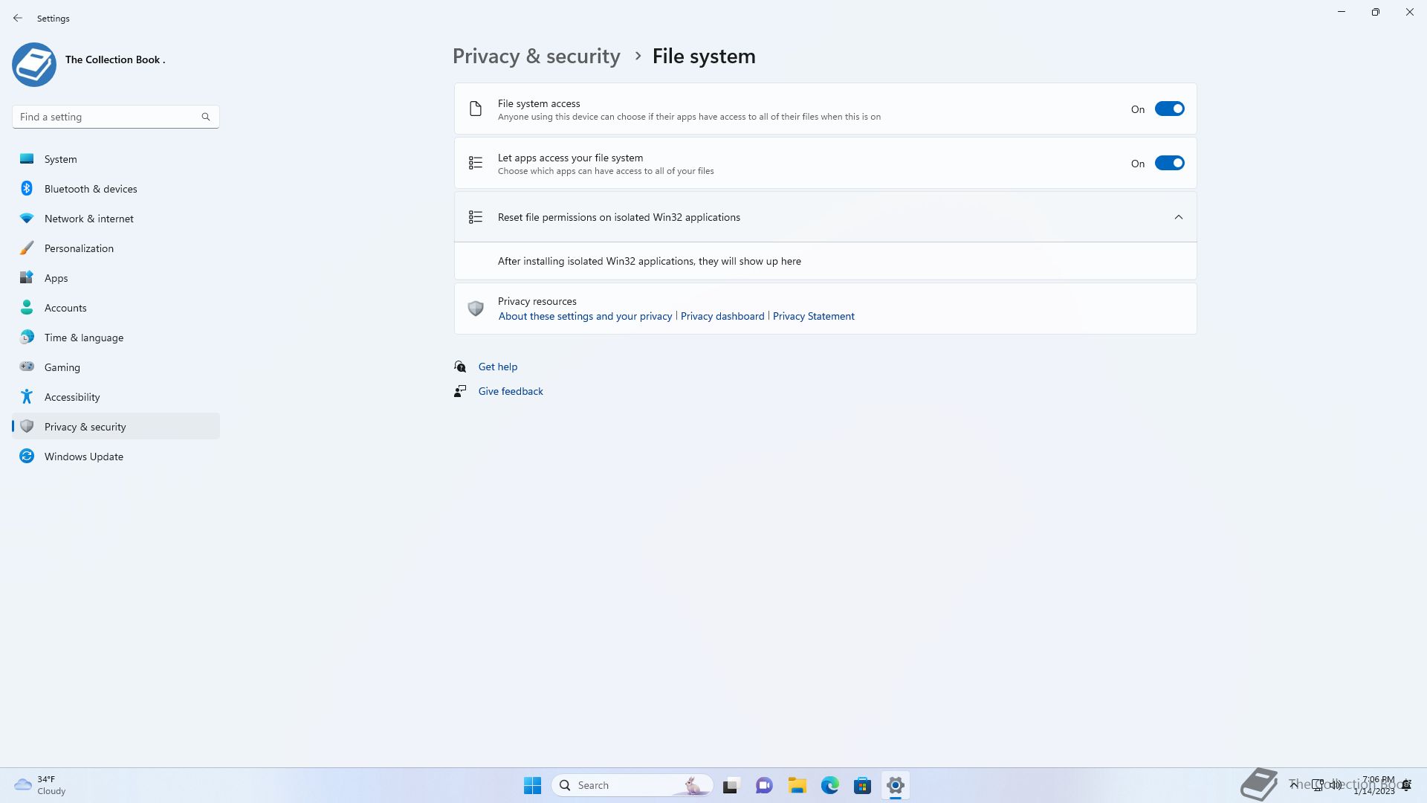Image resolution: width=1427 pixels, height=803 pixels.
Task: Click the Apps icon in the sidebar
Action: [x=27, y=277]
